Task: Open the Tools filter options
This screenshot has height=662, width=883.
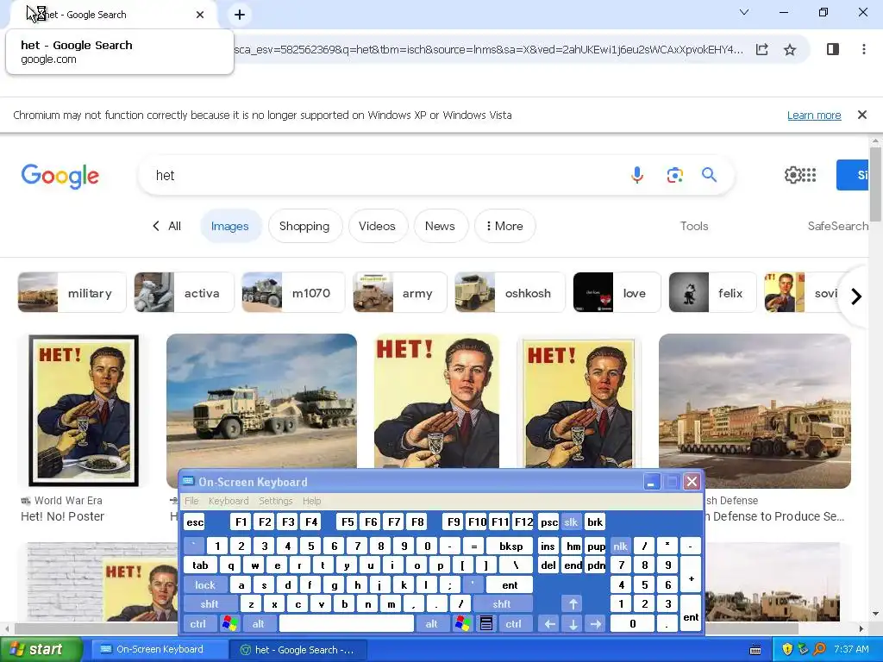Action: point(694,226)
